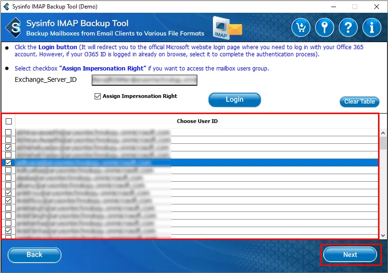Click the shopping cart Buy icon

(x=301, y=28)
